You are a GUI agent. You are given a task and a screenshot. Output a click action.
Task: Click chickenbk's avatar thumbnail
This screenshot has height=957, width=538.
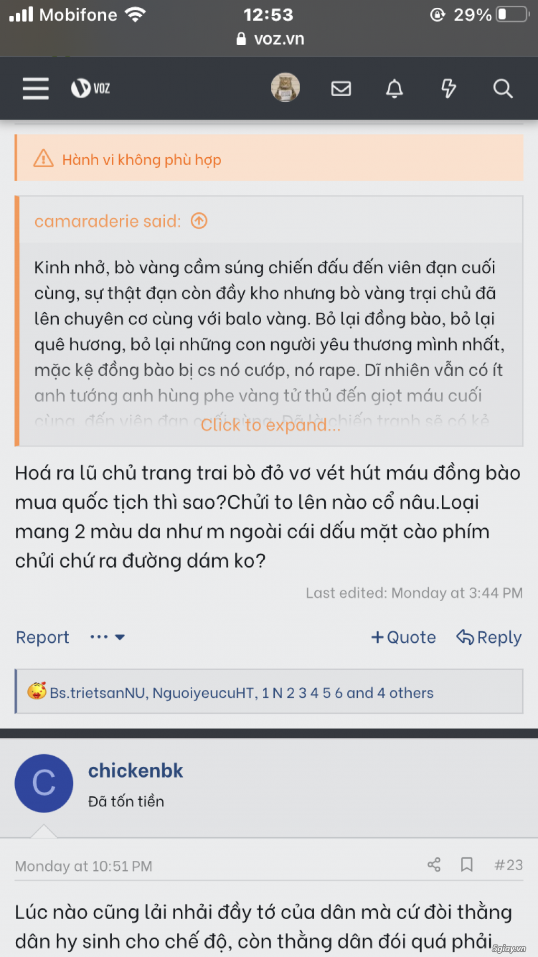point(44,783)
